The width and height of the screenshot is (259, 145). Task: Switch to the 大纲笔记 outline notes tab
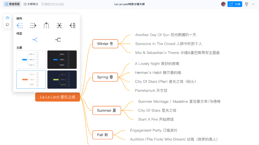pyautogui.click(x=31, y=4)
